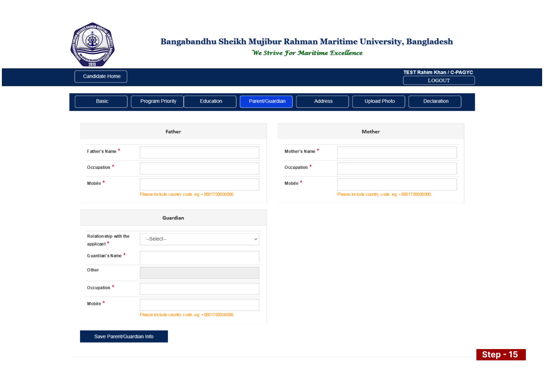Click the 'Relationship with the applicant' label

click(x=108, y=240)
